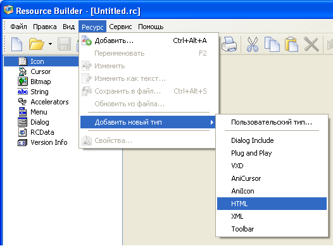The height and width of the screenshot is (246, 333).
Task: Click the Icon resource grid icon
Action: [x=23, y=61]
